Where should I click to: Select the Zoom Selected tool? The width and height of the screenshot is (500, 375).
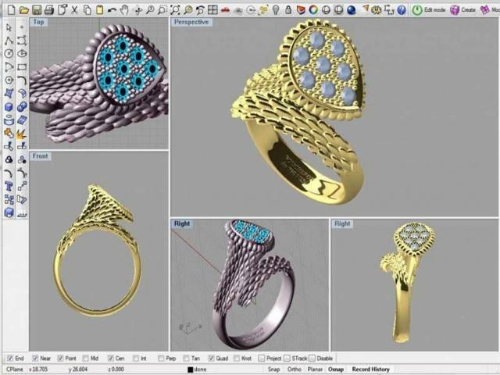pos(187,10)
